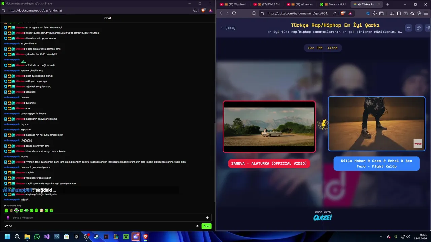
Task: Reload the quizei page
Action: click(234, 13)
